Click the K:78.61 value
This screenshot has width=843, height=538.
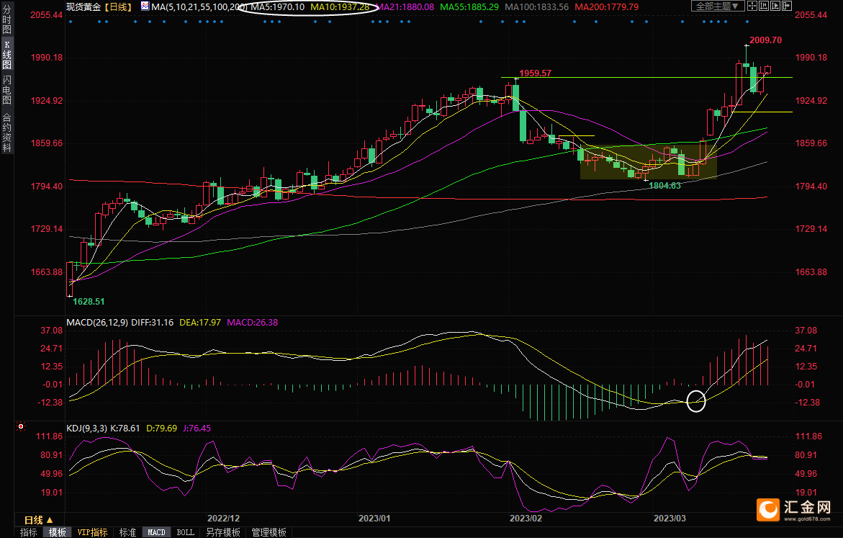click(x=125, y=429)
